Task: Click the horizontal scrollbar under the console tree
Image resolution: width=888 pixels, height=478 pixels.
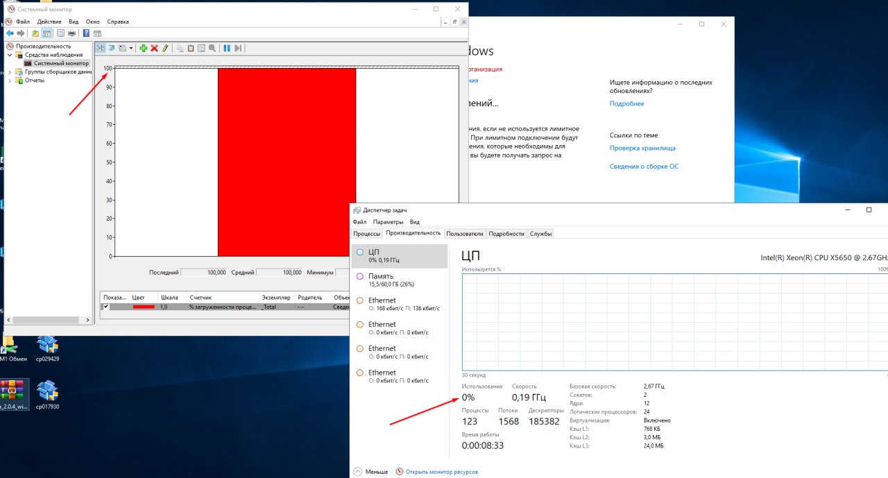Action: click(x=47, y=320)
